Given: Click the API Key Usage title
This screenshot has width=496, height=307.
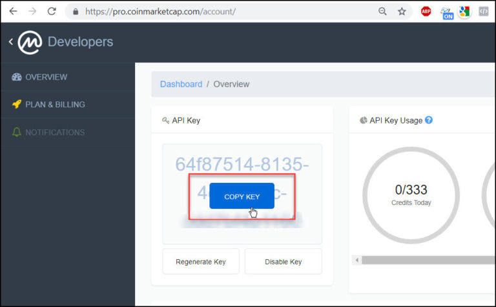Looking at the screenshot, I should click(x=396, y=121).
